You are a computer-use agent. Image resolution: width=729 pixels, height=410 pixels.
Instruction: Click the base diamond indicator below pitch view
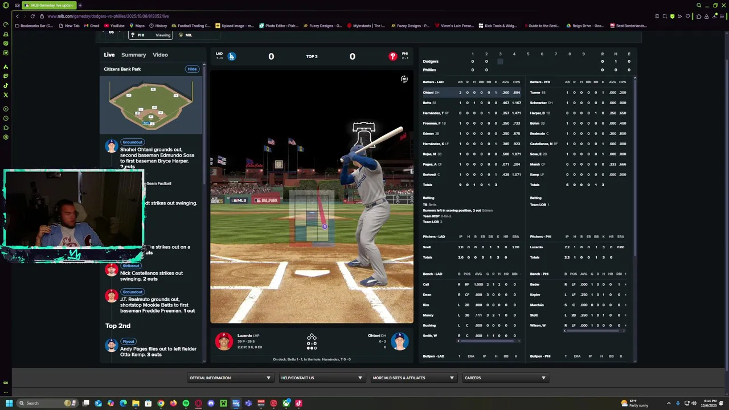click(x=312, y=338)
